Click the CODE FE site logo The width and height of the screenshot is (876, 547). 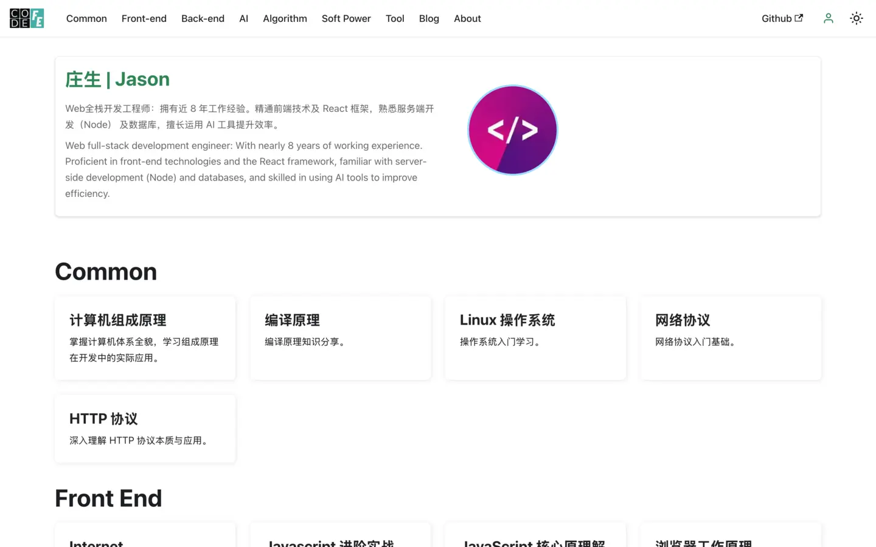(x=27, y=18)
